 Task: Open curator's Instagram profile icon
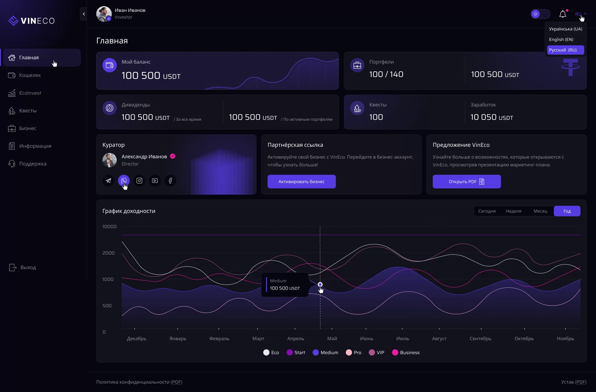139,181
